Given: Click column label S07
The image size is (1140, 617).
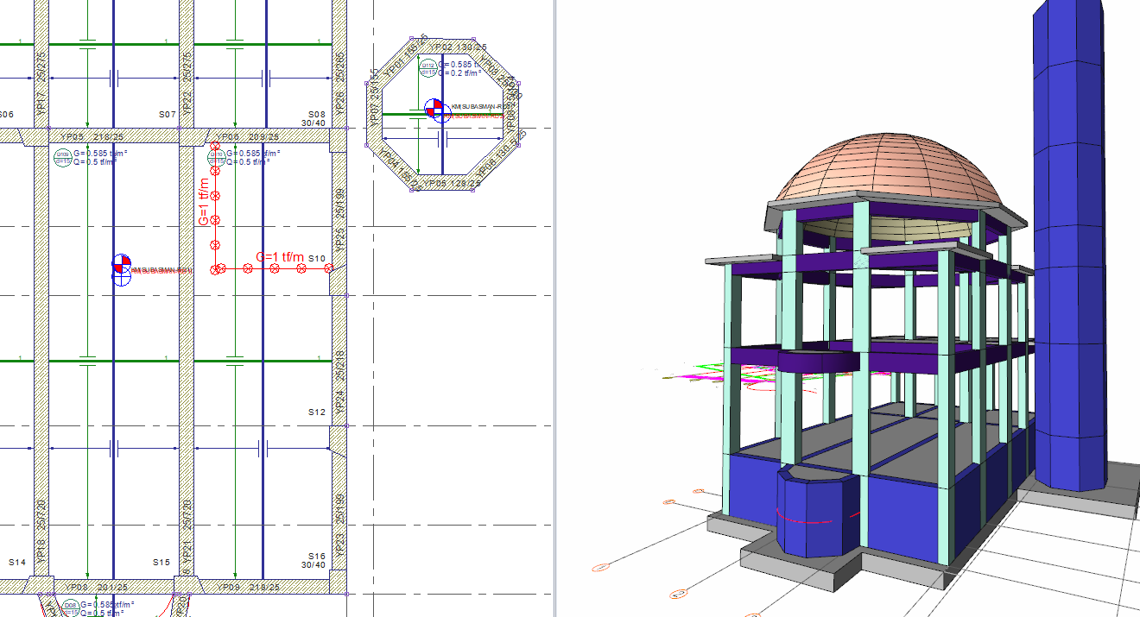Looking at the screenshot, I should (168, 114).
